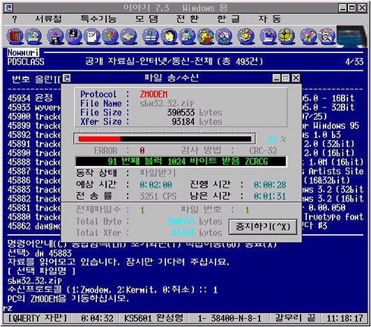Click the 파일 송/수신 dialog title bar

tap(172, 78)
